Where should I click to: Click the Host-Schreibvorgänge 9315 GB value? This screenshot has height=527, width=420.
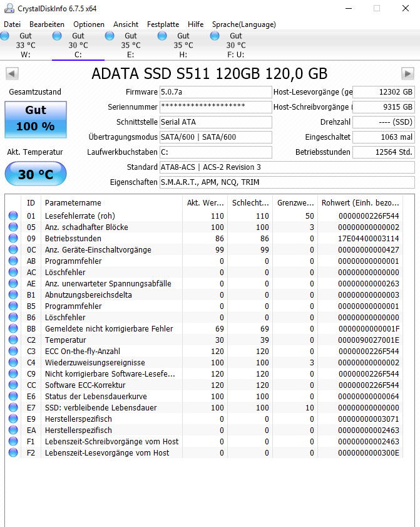[384, 107]
